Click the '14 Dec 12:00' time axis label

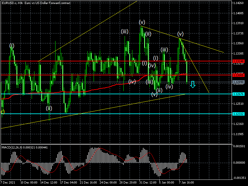point(49,182)
